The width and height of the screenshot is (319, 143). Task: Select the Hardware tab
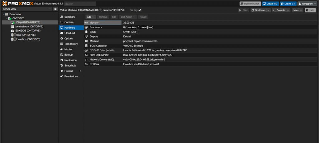click(71, 28)
